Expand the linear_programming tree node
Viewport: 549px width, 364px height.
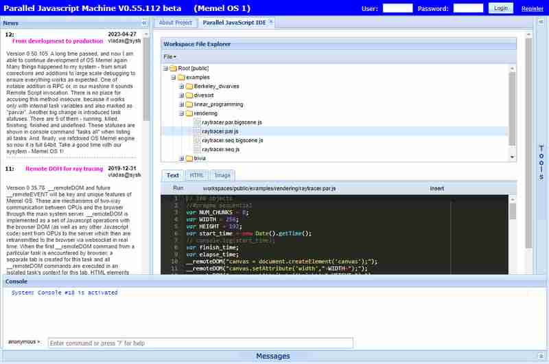pos(182,104)
